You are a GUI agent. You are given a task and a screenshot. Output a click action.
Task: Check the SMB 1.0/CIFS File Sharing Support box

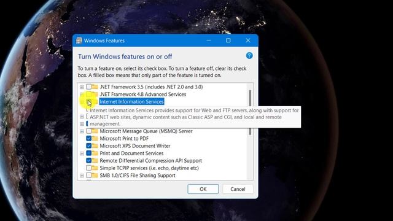point(88,175)
